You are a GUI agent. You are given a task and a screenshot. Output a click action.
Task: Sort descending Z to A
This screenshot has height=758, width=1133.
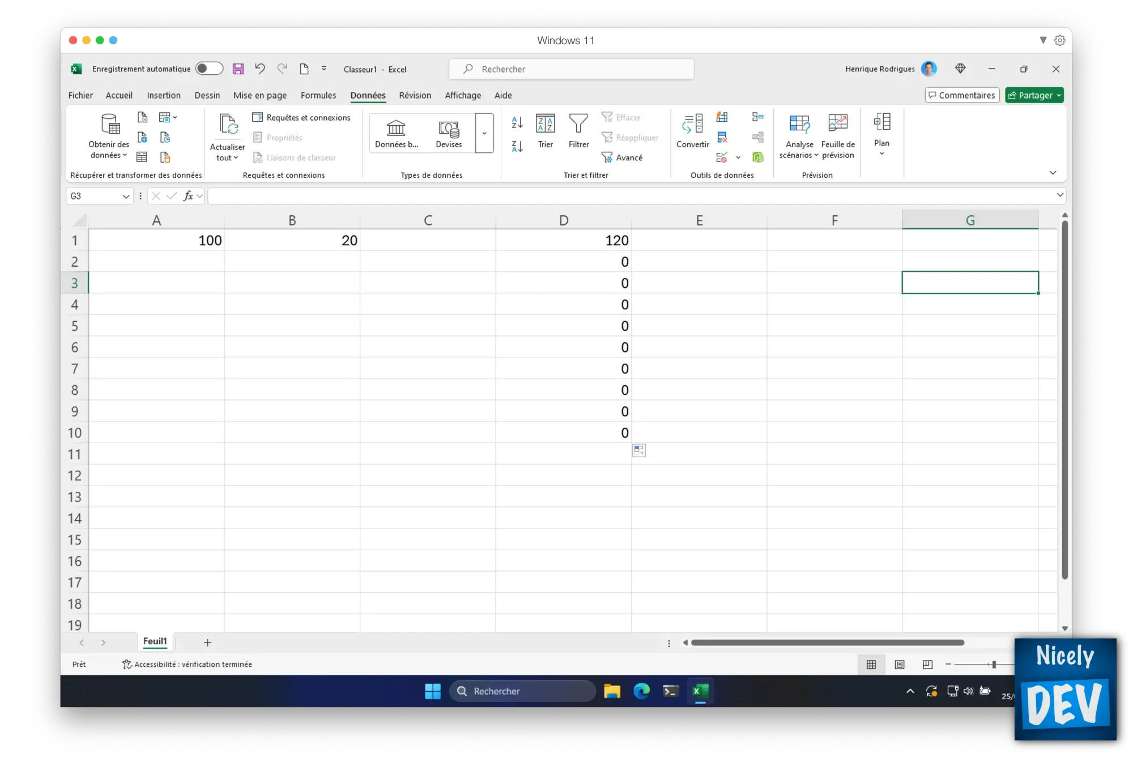coord(517,146)
